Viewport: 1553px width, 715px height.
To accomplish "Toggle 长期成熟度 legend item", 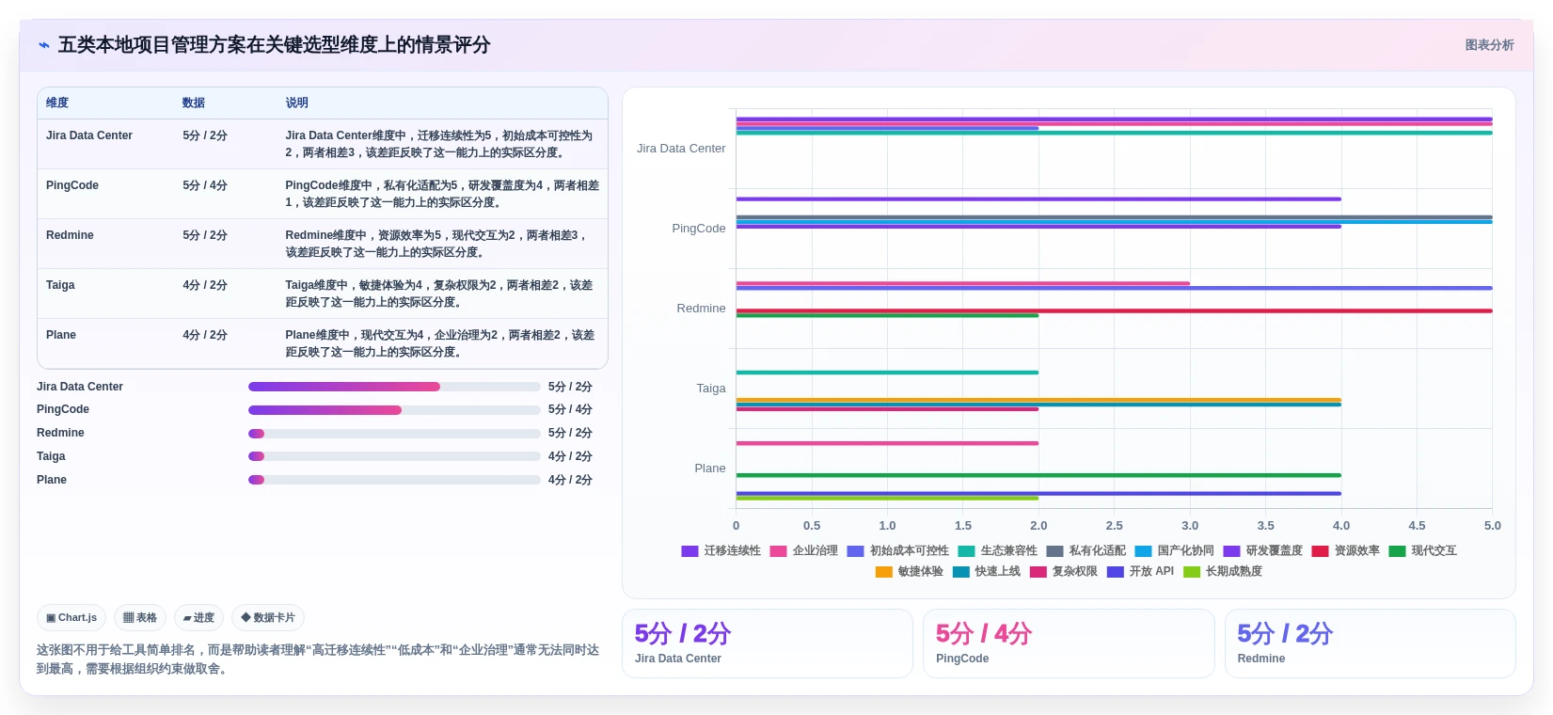I will pos(1223,572).
